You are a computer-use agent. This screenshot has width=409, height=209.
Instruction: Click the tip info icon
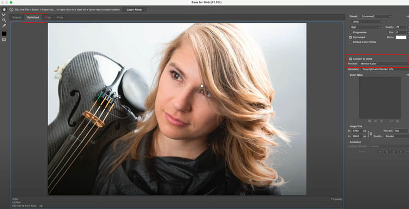(x=11, y=10)
